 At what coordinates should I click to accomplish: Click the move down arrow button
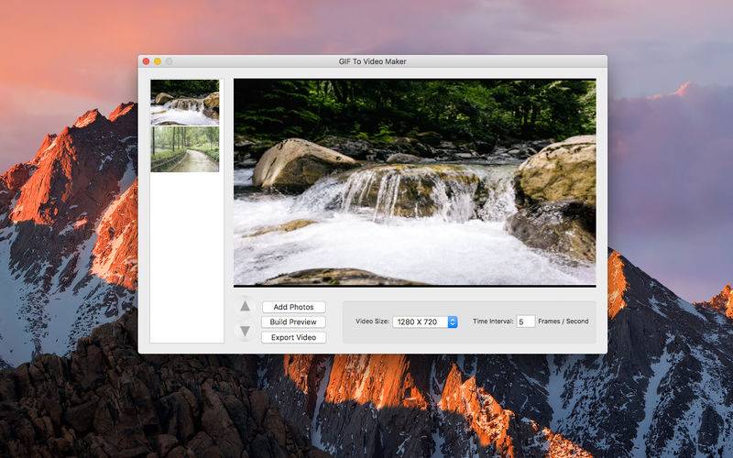(x=245, y=331)
